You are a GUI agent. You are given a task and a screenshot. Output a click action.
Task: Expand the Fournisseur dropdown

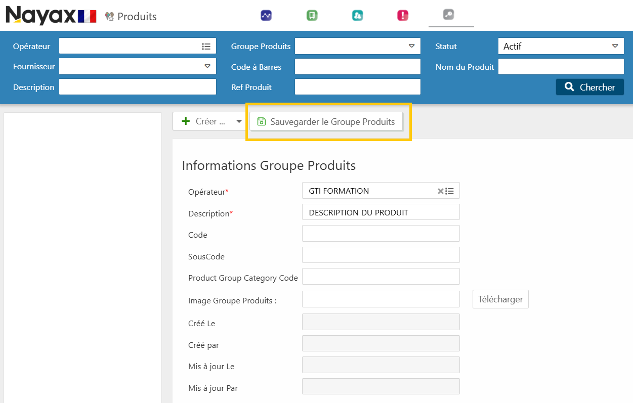tap(207, 66)
